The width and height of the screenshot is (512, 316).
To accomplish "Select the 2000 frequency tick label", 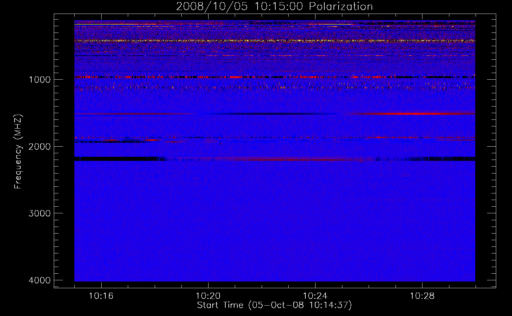I will point(40,146).
